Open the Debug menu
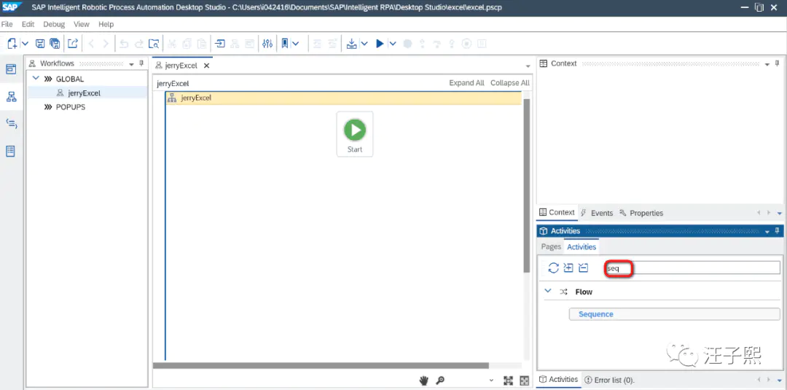 pos(54,24)
